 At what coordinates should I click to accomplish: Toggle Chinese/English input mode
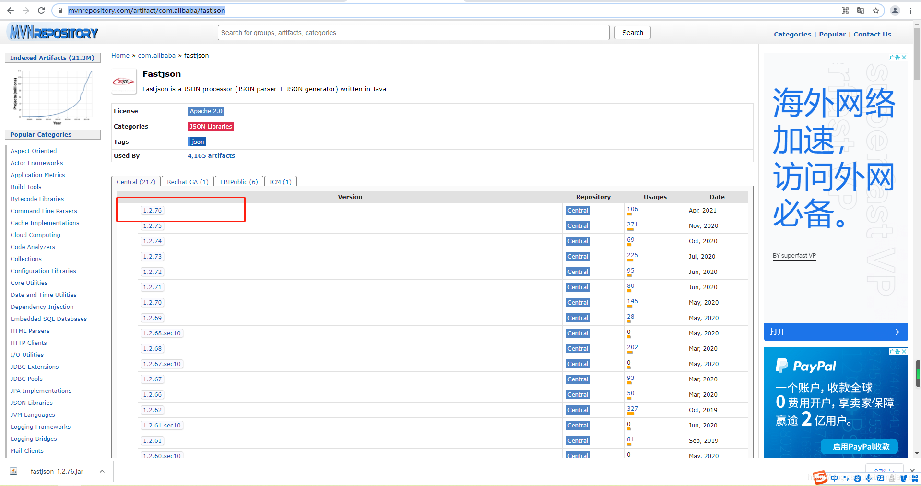point(834,478)
